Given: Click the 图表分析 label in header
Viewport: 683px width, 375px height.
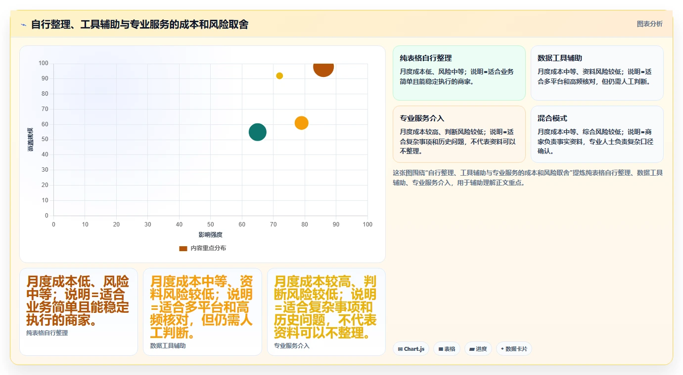Looking at the screenshot, I should point(649,24).
